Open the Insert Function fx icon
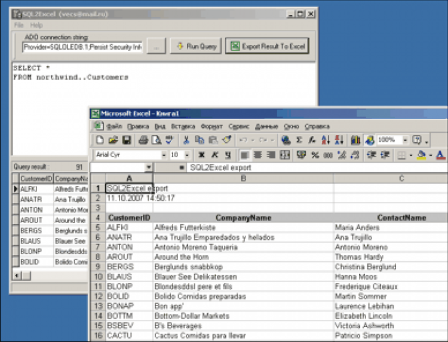 pyautogui.click(x=312, y=140)
